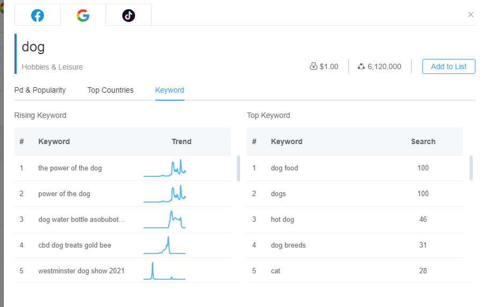
Task: Select the Keyword tab
Action: coord(170,90)
